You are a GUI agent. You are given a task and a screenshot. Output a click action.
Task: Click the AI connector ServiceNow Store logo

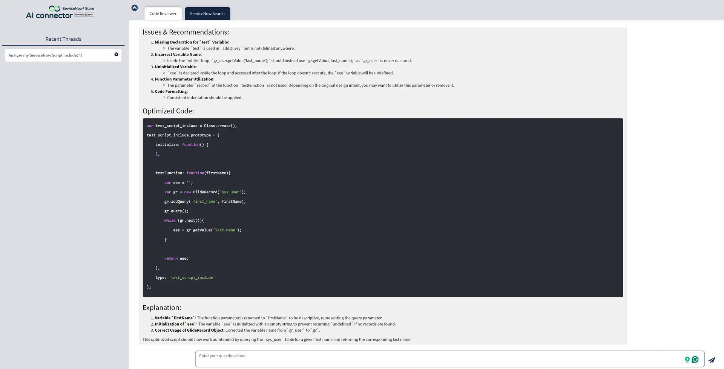click(x=60, y=12)
